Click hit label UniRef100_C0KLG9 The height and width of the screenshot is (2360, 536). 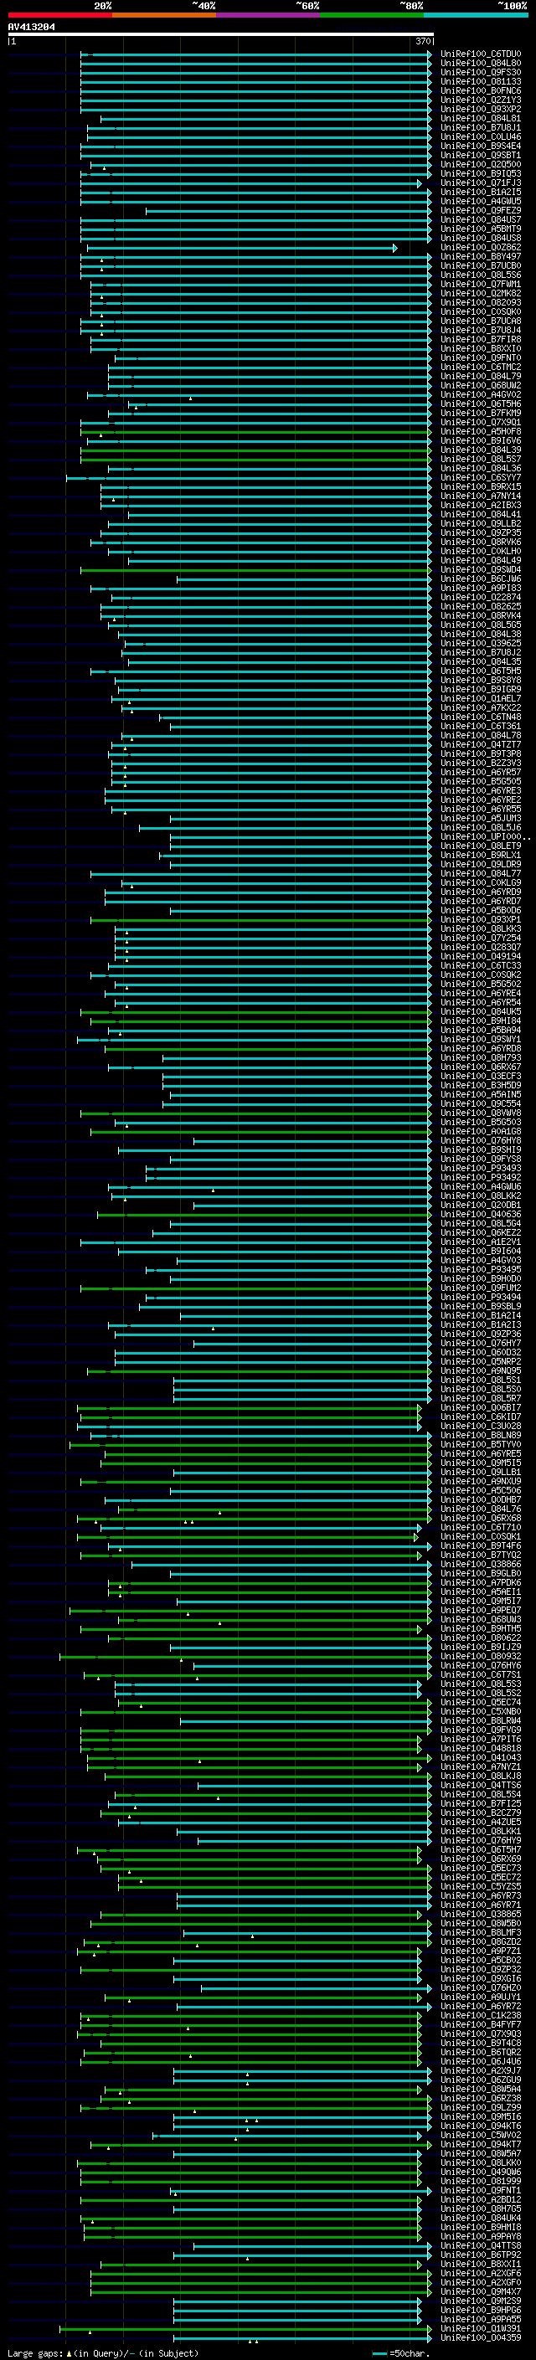point(480,883)
